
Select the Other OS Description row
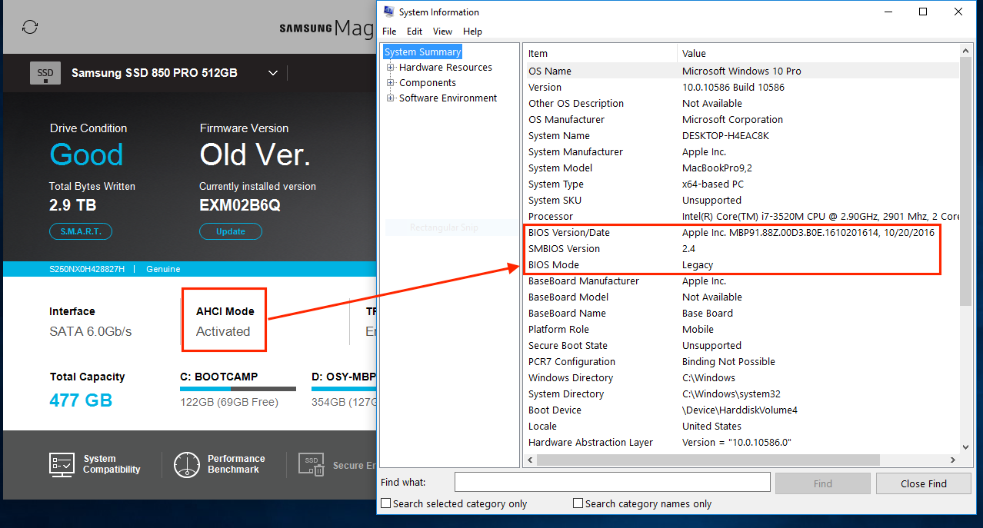(x=741, y=103)
